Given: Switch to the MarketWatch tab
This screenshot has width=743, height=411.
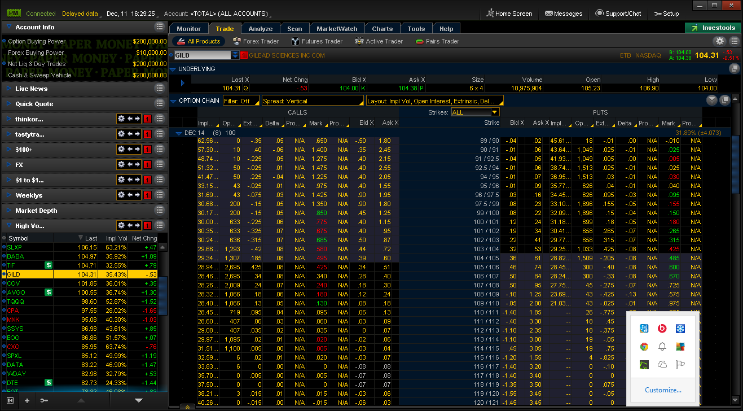Looking at the screenshot, I should click(x=337, y=29).
